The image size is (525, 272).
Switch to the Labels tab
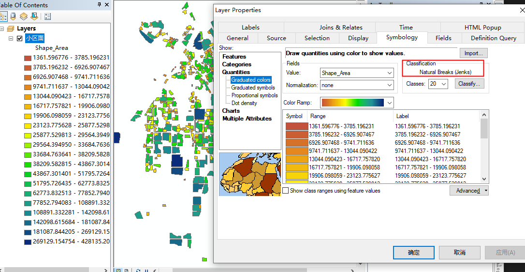click(250, 28)
